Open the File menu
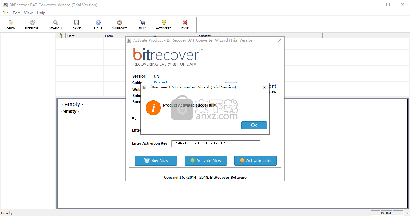Image resolution: width=410 pixels, height=216 pixels. point(6,13)
